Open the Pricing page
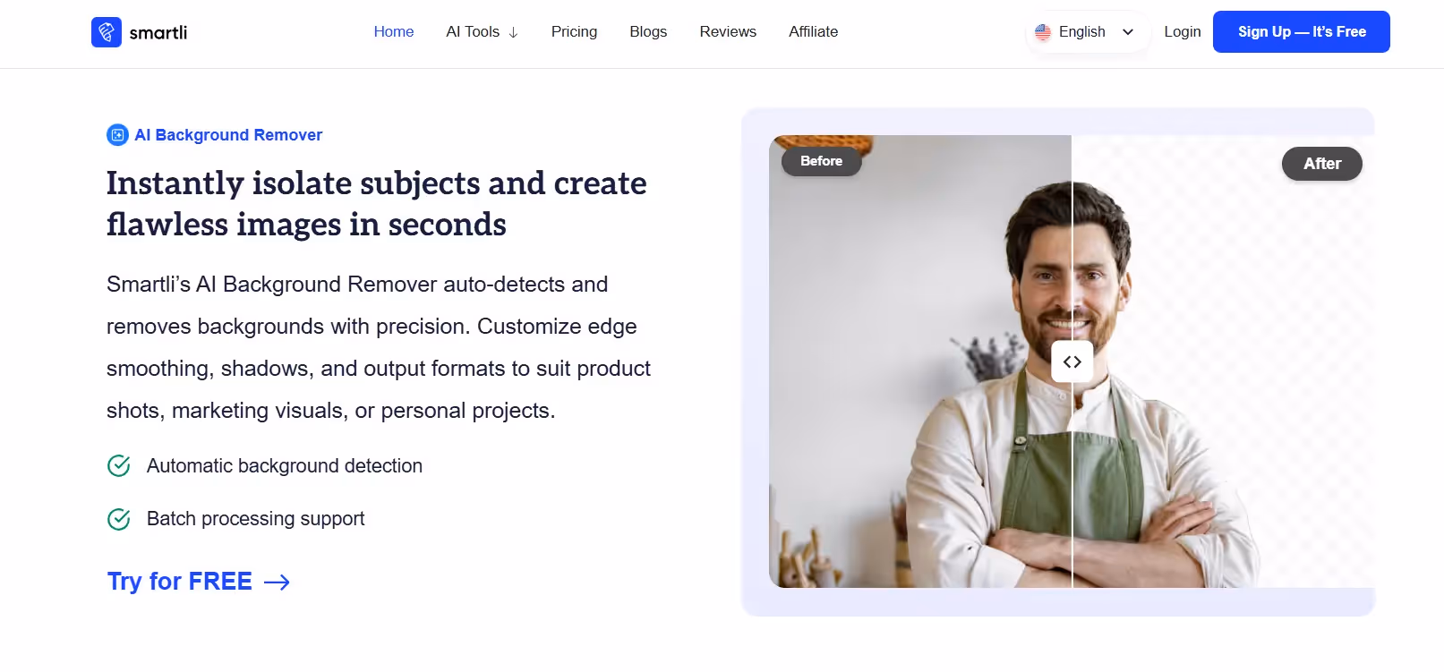Screen dimensions: 1444x672 pyautogui.click(x=574, y=32)
